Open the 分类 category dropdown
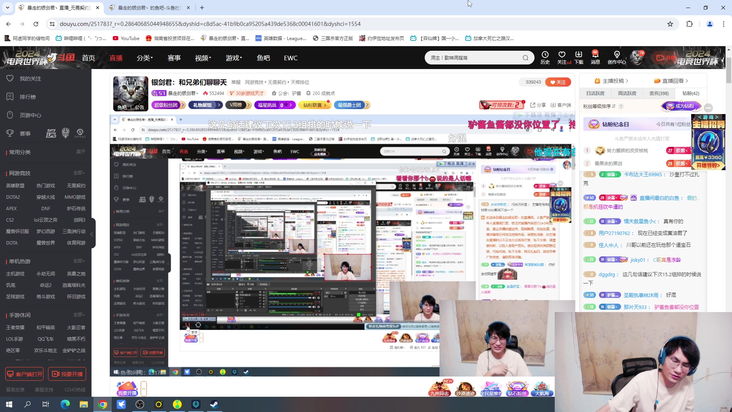Viewport: 732px width, 412px height. pos(144,58)
